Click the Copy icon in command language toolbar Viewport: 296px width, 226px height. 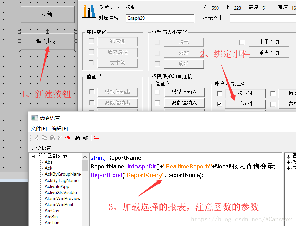coord(44,138)
